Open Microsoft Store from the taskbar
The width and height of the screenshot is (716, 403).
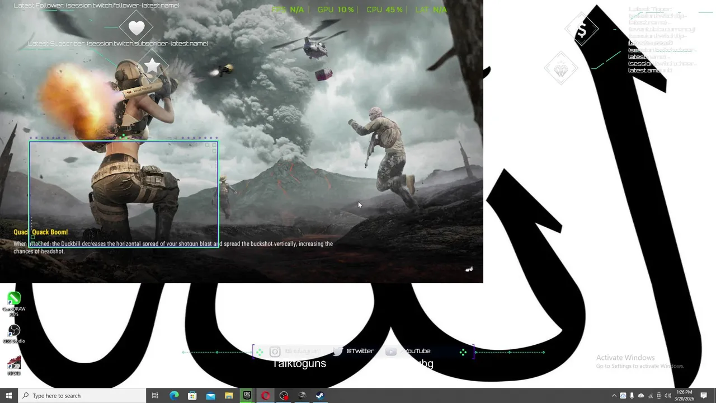point(192,396)
